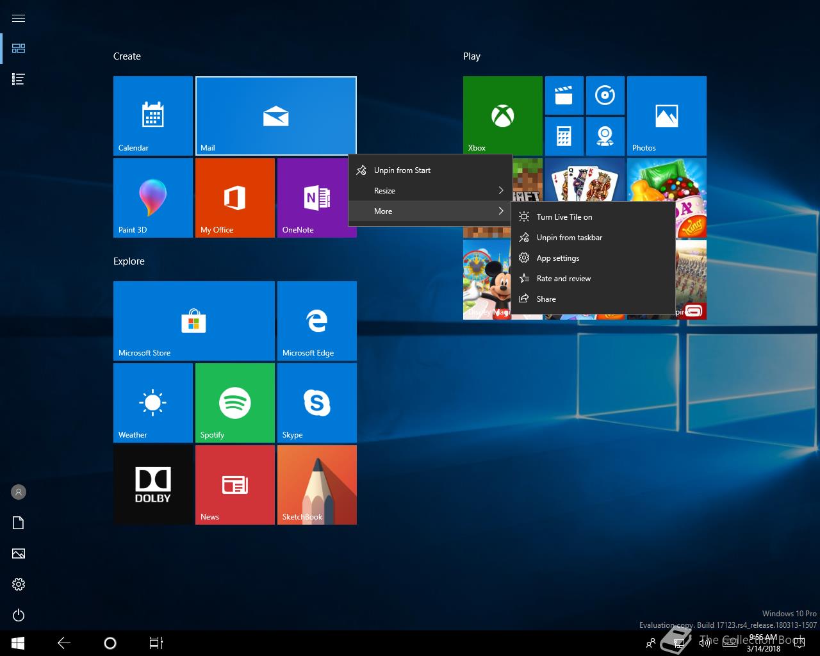
Task: Open Task View on the taskbar
Action: [156, 643]
